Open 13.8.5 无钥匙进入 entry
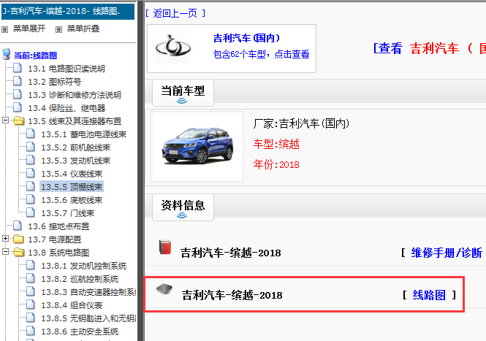 pos(88,318)
